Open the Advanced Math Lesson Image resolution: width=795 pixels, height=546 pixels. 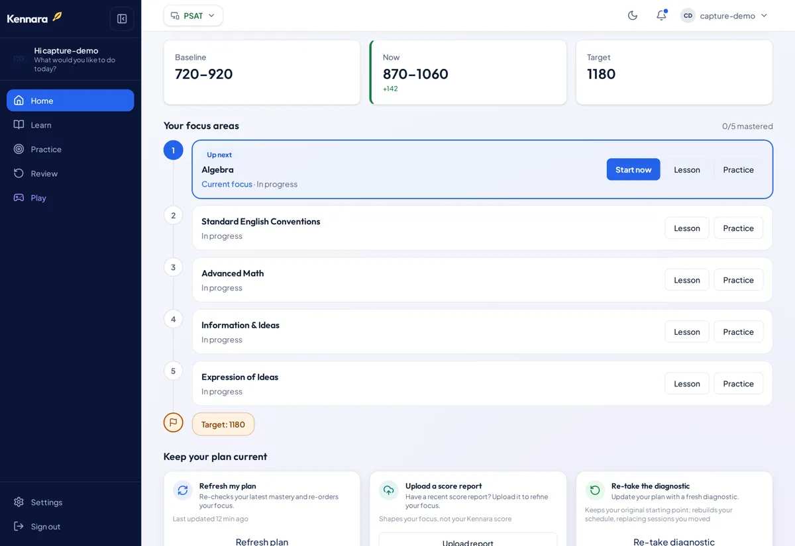point(687,280)
